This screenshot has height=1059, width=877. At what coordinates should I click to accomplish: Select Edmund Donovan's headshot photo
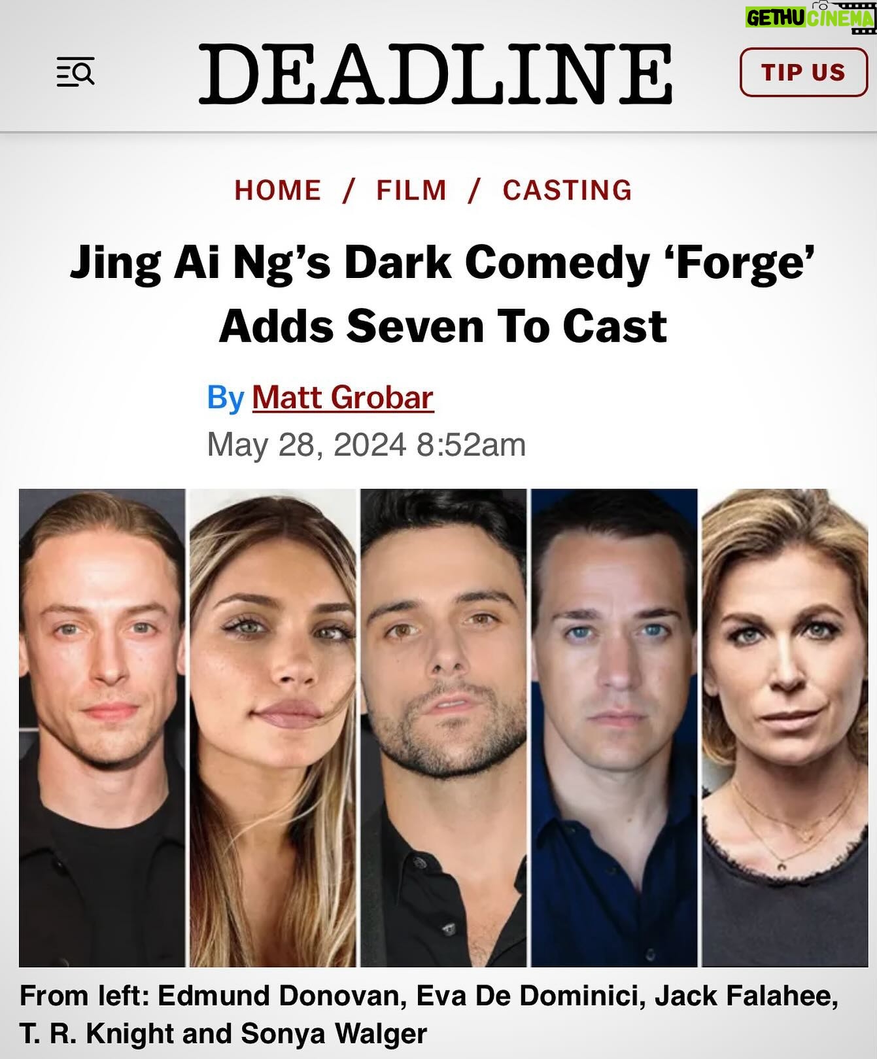pyautogui.click(x=102, y=727)
